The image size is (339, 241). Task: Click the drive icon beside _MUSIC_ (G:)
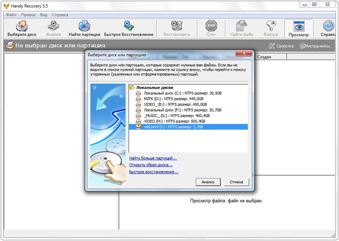(138, 116)
